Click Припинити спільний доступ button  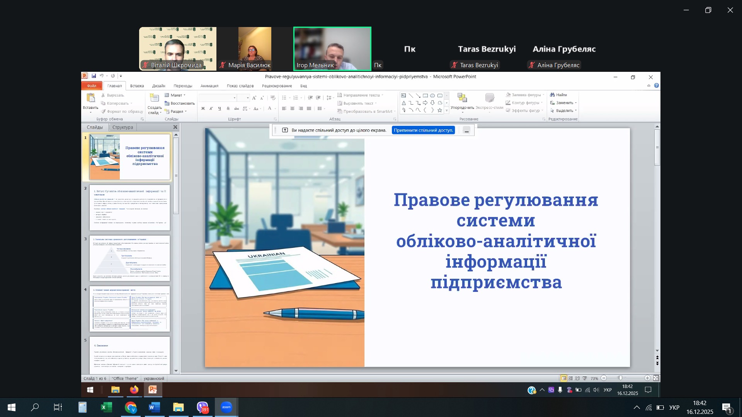pyautogui.click(x=423, y=131)
